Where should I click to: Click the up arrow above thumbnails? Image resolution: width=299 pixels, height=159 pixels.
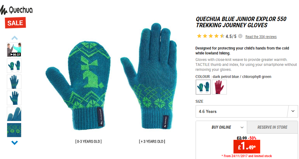15,38
